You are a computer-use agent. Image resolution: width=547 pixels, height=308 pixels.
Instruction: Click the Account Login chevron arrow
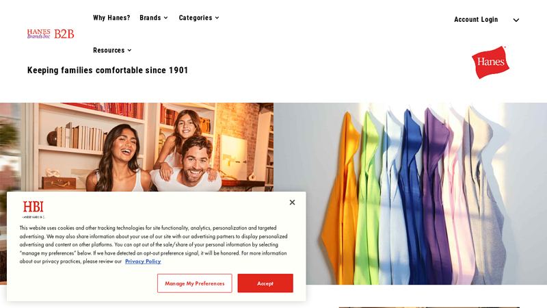[516, 20]
